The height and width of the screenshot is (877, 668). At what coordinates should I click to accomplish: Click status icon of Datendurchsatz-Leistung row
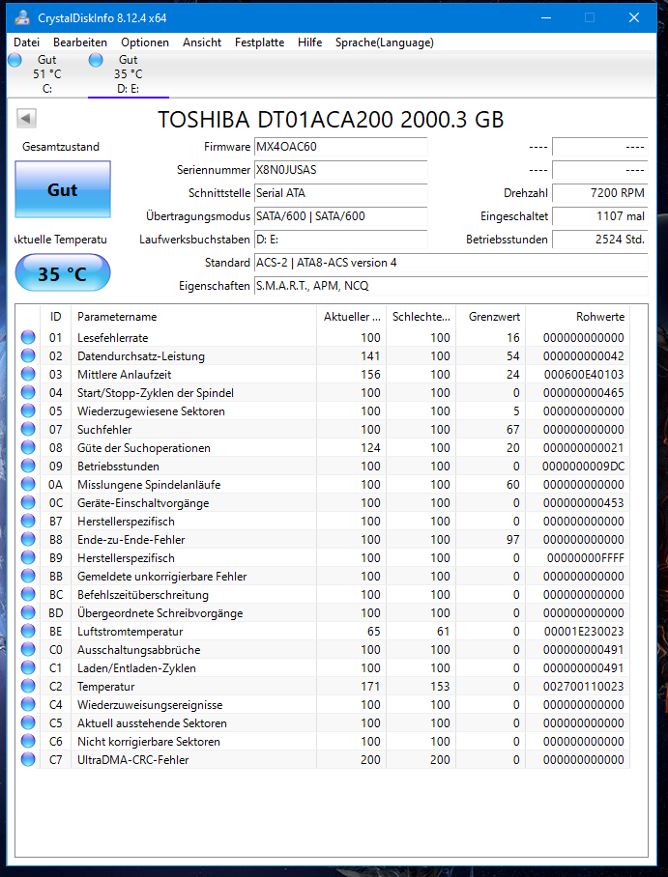[x=28, y=355]
